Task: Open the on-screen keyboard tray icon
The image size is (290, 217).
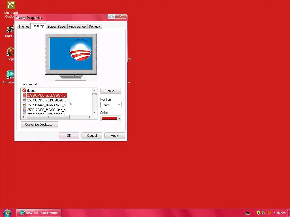Action: click(x=248, y=213)
